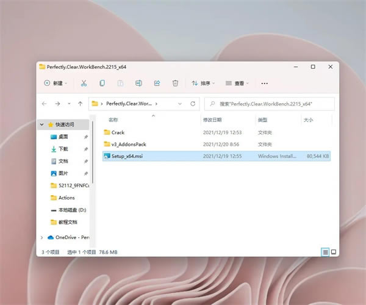Click the Setup_x64.msi installer icon
This screenshot has width=366, height=305.
[107, 156]
